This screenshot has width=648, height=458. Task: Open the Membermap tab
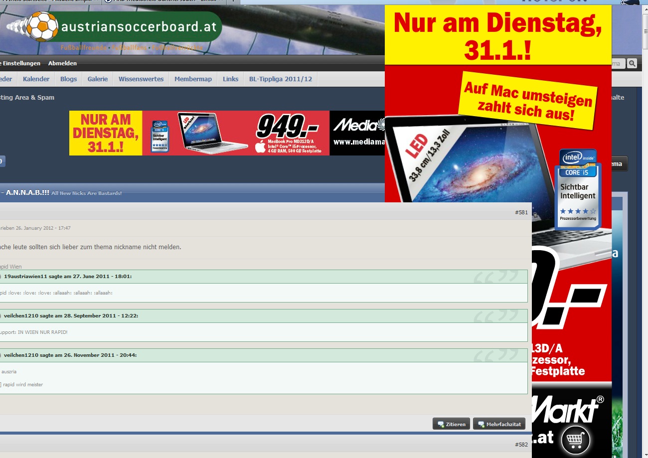click(x=193, y=79)
